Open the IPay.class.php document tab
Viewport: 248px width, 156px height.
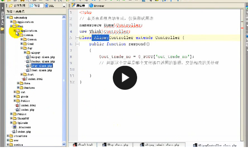click(115, 145)
